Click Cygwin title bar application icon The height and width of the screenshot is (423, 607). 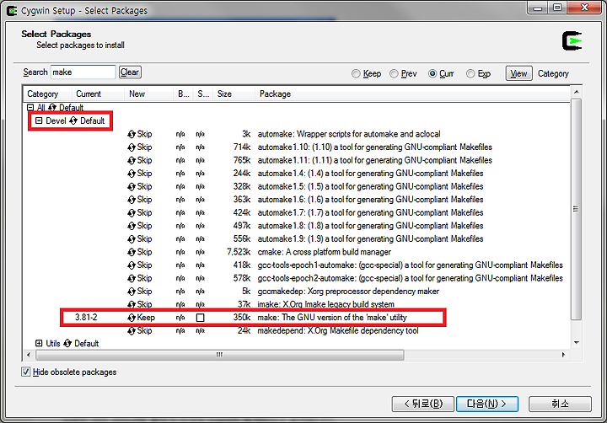click(12, 10)
